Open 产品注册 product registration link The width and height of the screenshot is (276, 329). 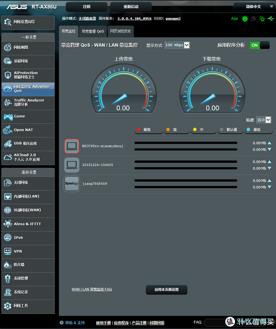coord(139,323)
